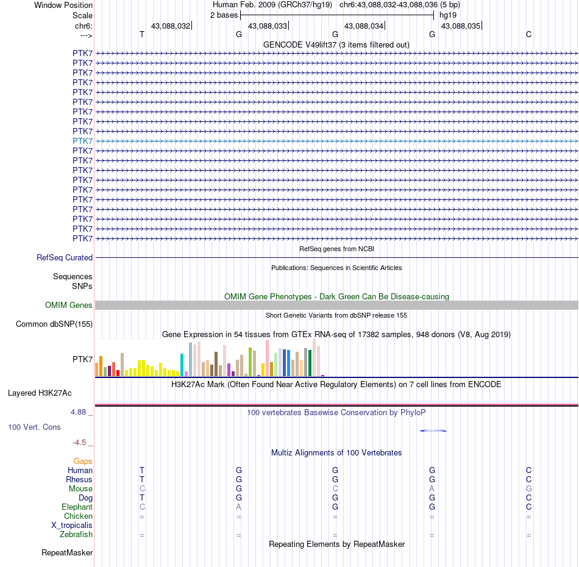Click PTK7 label beside the expression bar chart
Screen dimensions: 579x567
82,359
